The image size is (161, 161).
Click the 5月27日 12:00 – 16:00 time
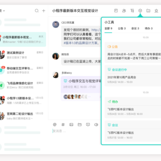(120, 137)
